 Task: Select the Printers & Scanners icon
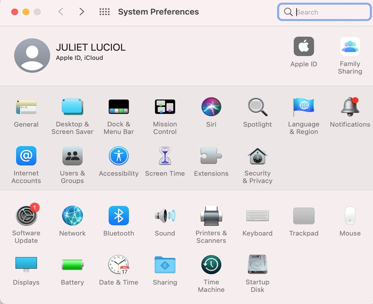point(211,216)
